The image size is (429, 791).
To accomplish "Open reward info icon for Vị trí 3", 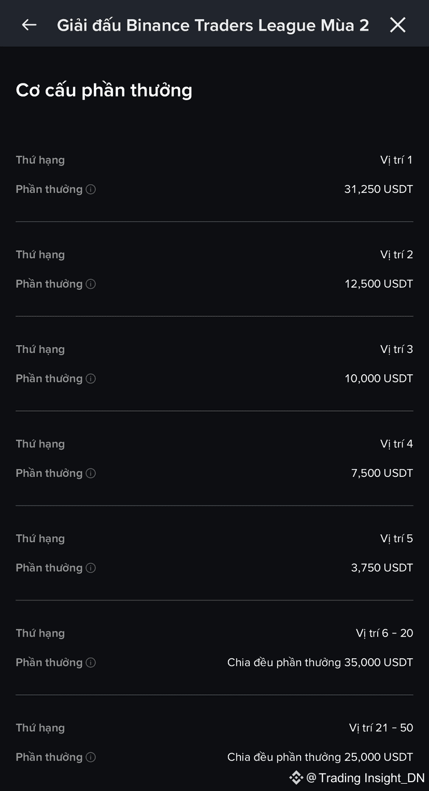I will click(91, 378).
